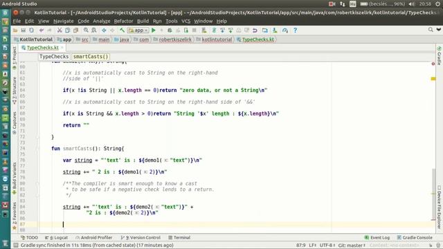Open the Navigate menu

pyautogui.click(x=63, y=21)
